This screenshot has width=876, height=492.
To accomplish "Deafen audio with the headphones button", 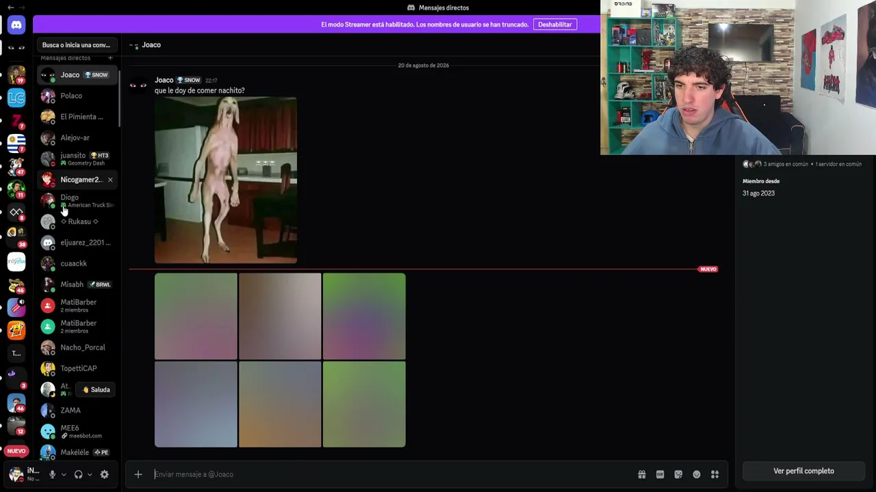I will pos(78,474).
